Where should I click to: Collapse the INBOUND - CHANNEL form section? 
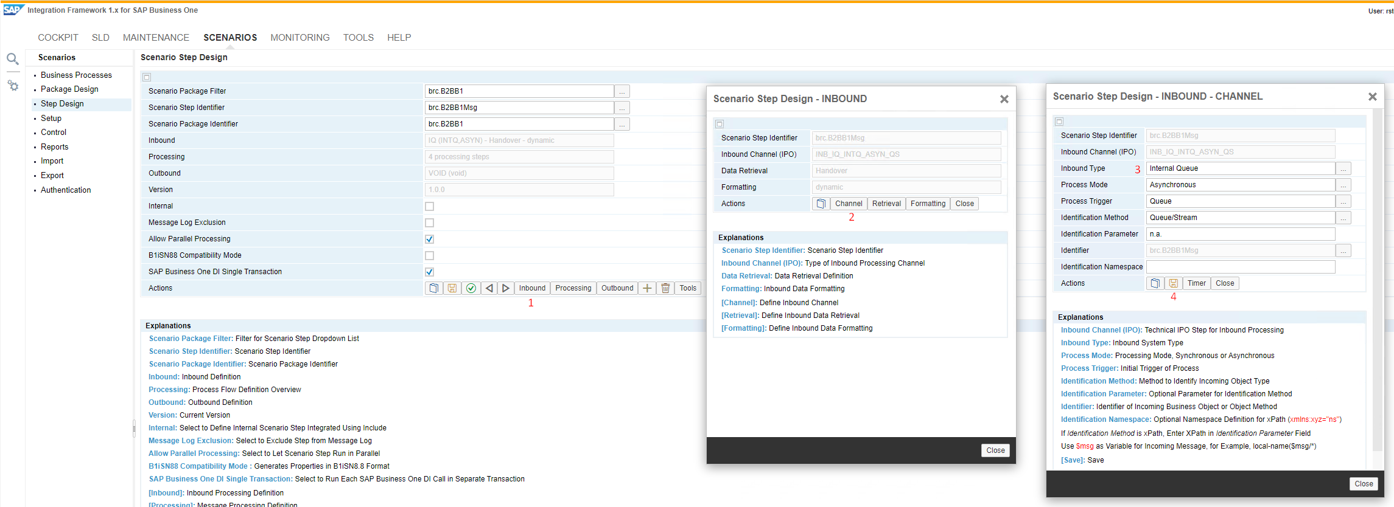tap(1059, 122)
